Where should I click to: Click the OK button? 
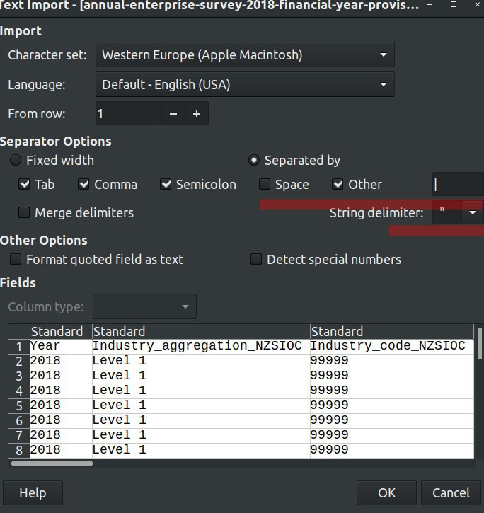(386, 492)
